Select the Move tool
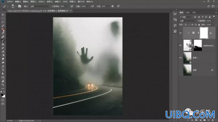Viewport: 218px width, 122px height. tap(3, 14)
